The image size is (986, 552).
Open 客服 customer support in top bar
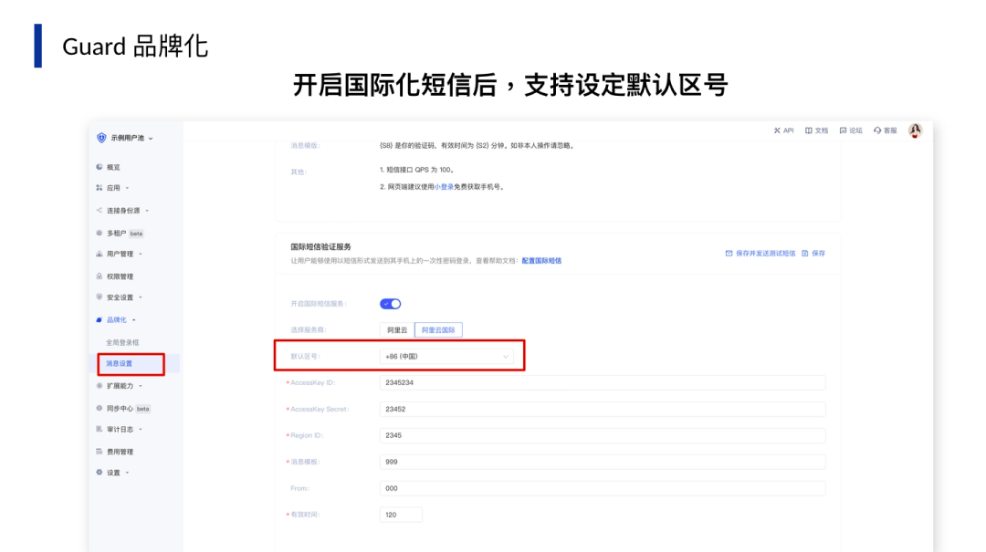tap(886, 130)
